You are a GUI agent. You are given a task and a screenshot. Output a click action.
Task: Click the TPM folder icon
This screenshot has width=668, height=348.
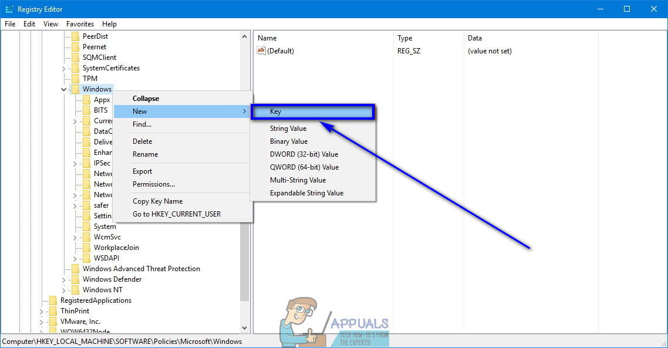pos(75,79)
